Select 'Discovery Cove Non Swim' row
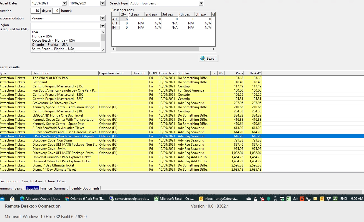Image resolution: width=364 pixels, height=222 pixels. (x=131, y=140)
